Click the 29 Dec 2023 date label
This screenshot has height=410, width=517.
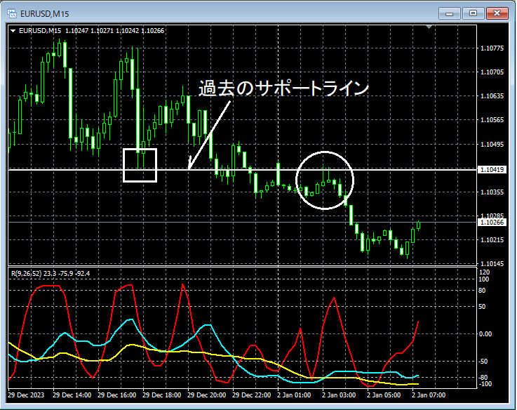click(x=26, y=395)
